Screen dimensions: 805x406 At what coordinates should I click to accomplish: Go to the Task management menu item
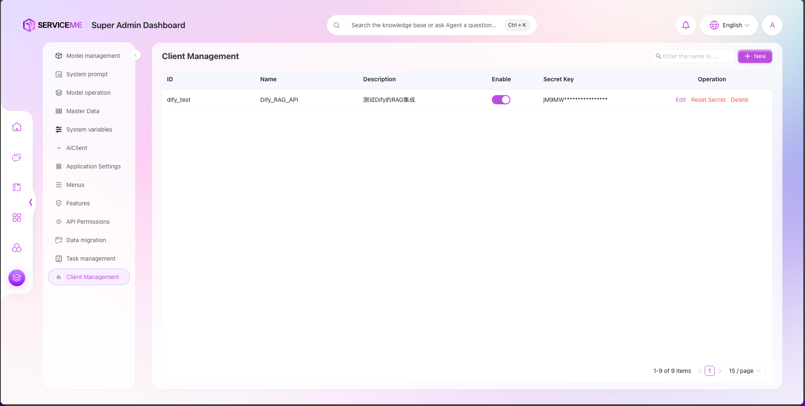[91, 259]
